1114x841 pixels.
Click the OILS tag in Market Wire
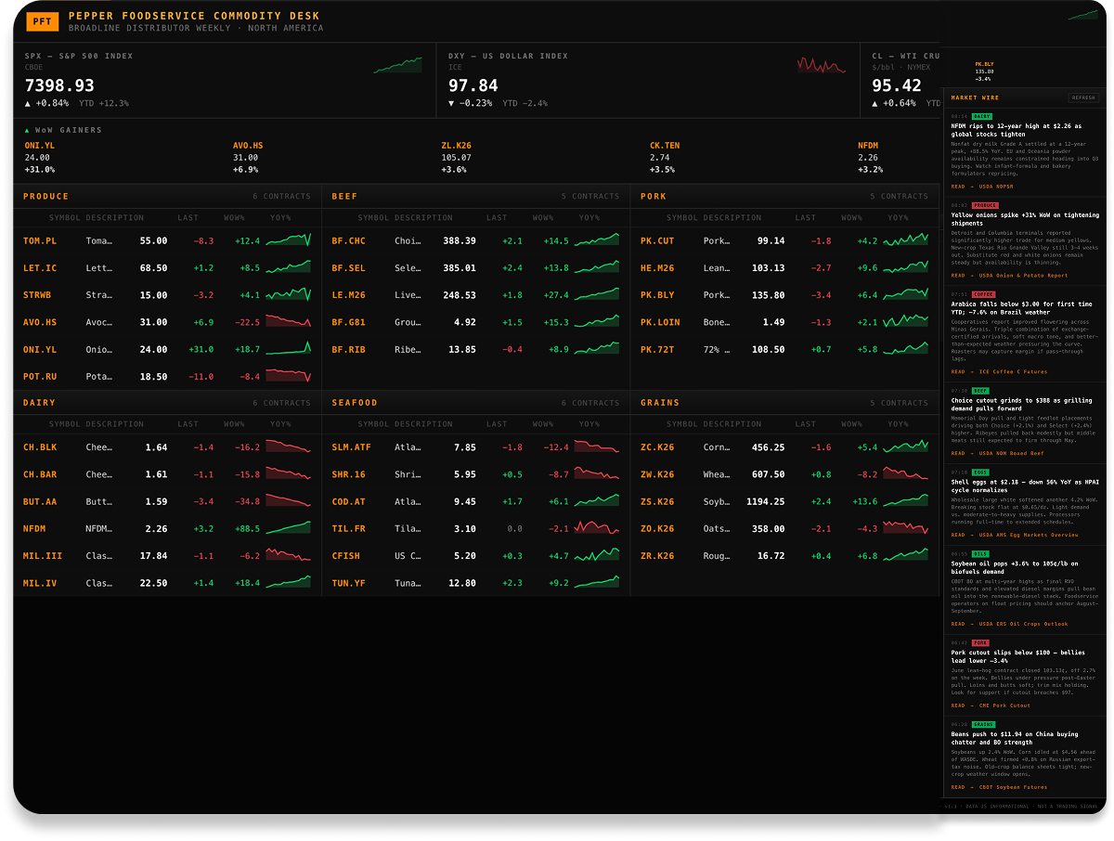point(980,554)
